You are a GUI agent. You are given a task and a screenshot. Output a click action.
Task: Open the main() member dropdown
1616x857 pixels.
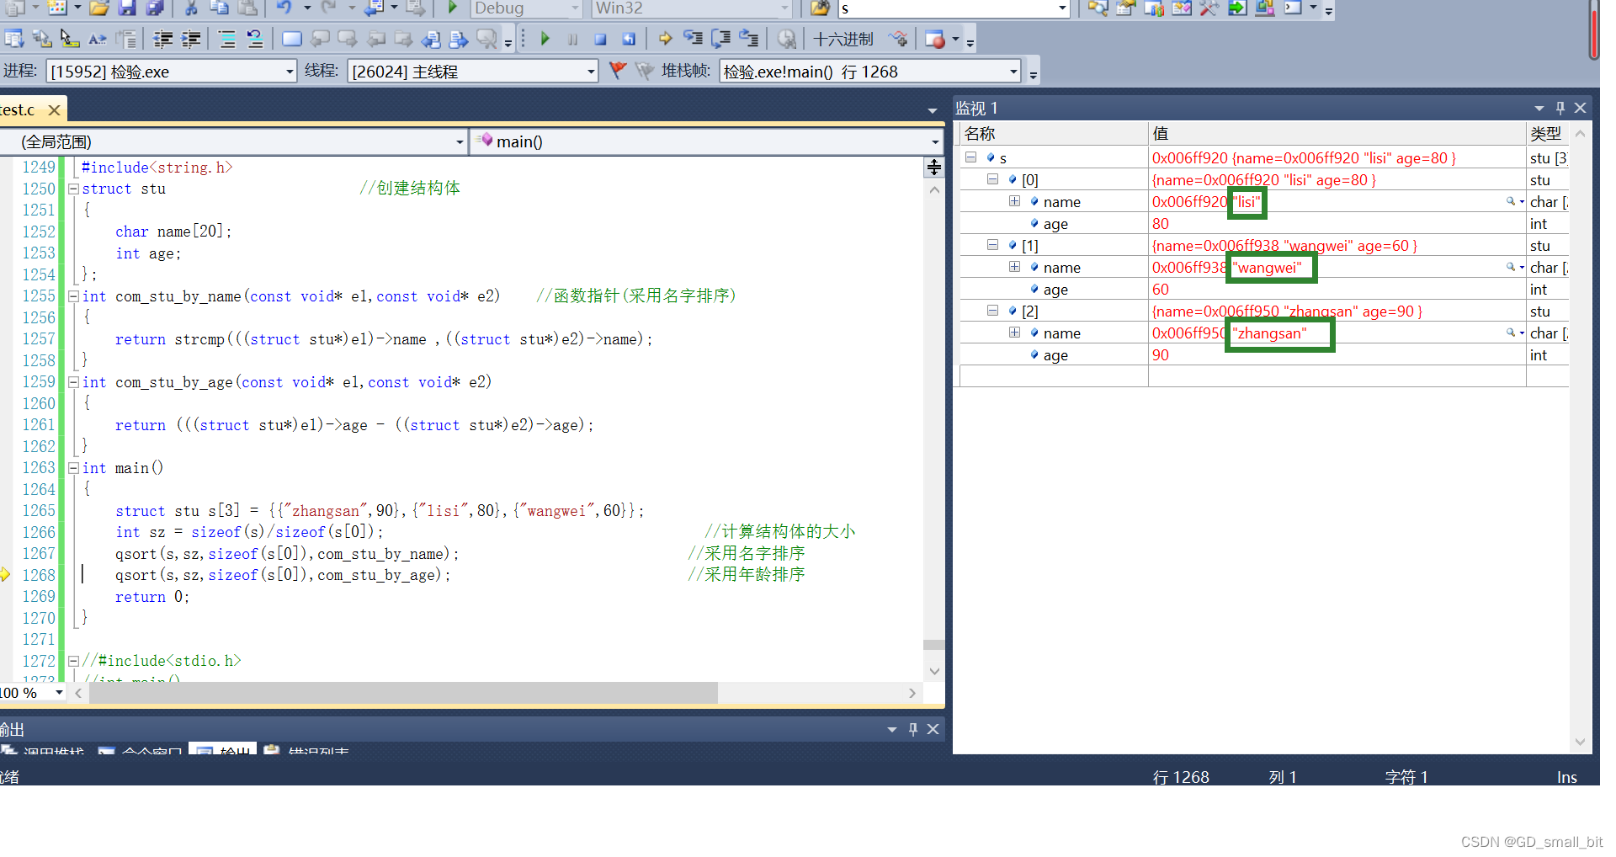[935, 142]
